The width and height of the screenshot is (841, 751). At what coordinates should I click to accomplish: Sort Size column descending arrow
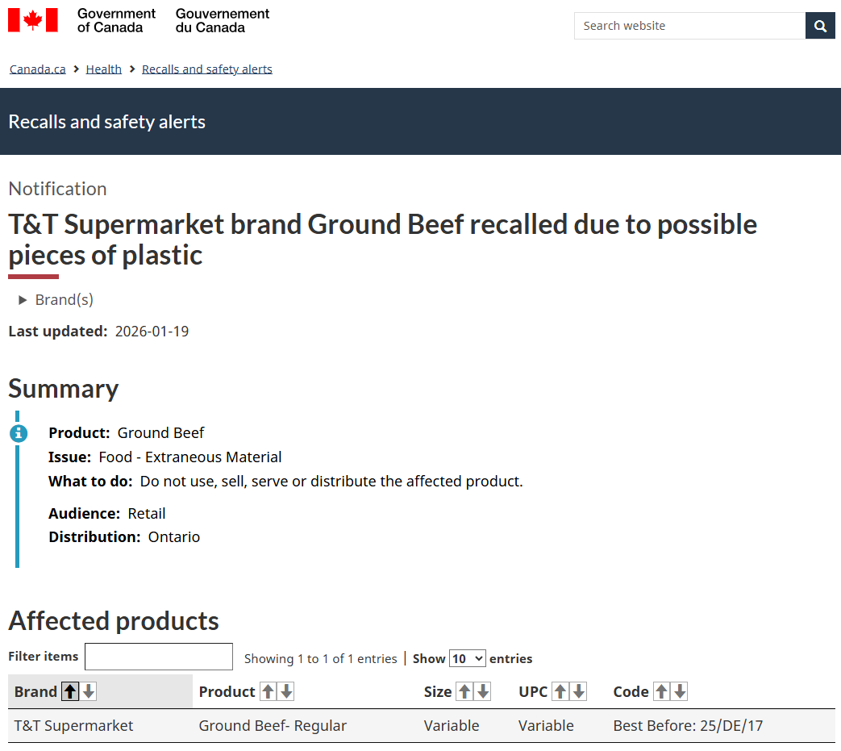483,691
